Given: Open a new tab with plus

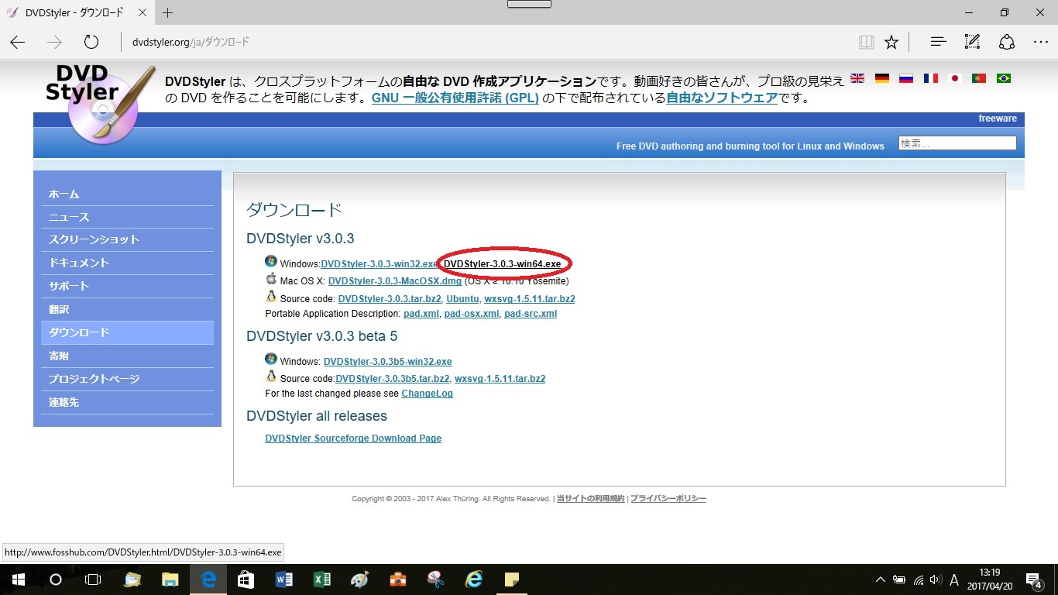Looking at the screenshot, I should tap(168, 12).
